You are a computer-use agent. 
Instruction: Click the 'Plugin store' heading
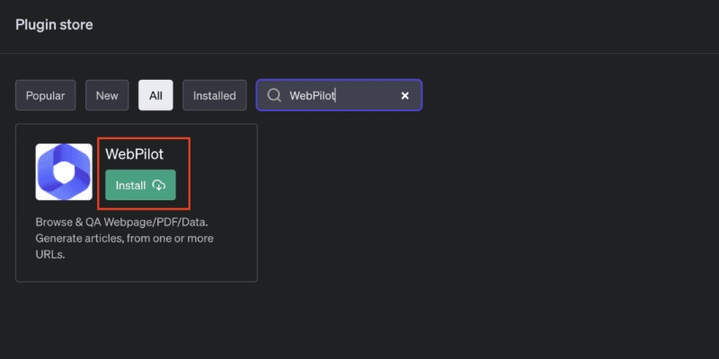click(54, 25)
